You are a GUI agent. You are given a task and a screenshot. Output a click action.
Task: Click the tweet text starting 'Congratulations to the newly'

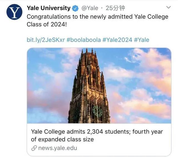tap(97, 17)
